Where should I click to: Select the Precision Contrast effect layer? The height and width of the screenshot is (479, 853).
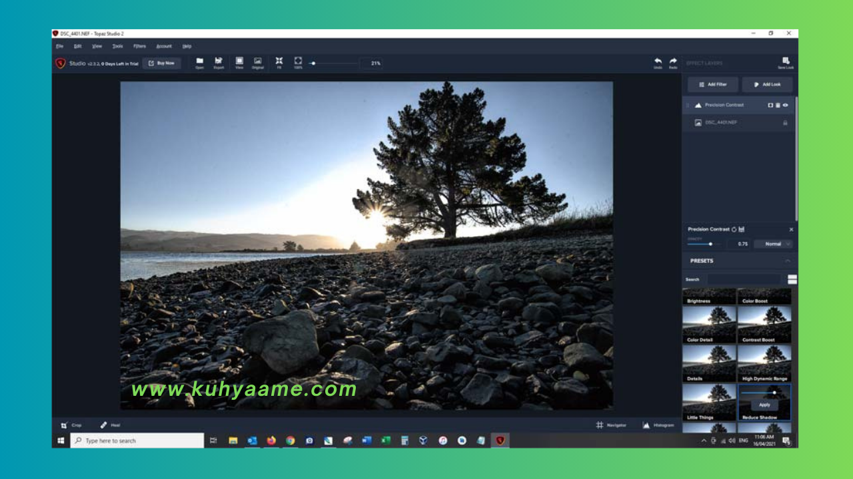coord(738,105)
